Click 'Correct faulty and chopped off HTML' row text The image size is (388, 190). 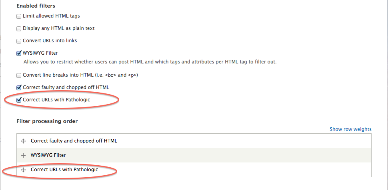click(x=74, y=141)
